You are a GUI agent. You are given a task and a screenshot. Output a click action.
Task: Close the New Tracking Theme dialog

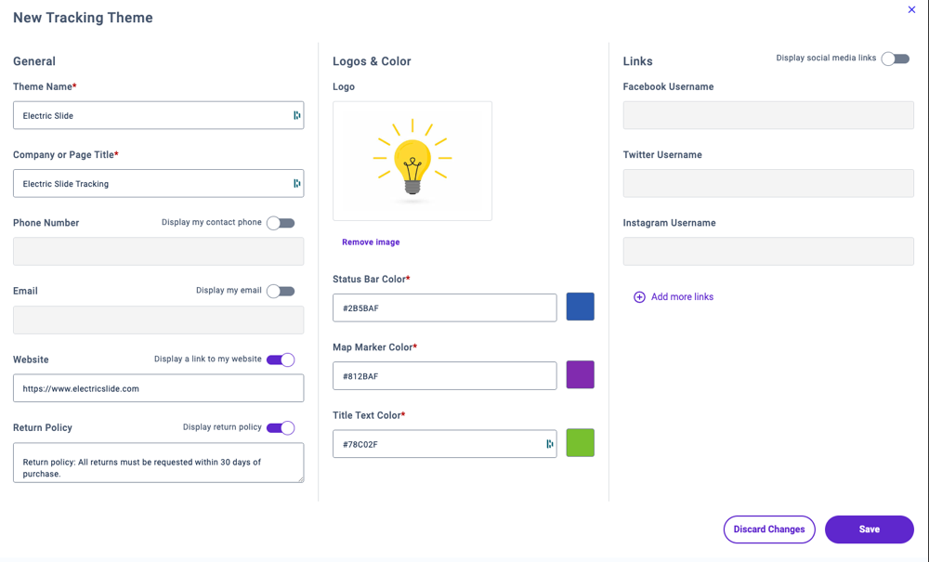(x=911, y=9)
